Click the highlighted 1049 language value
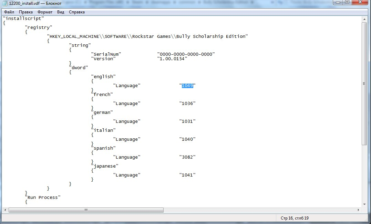The image size is (371, 224). 187,86
